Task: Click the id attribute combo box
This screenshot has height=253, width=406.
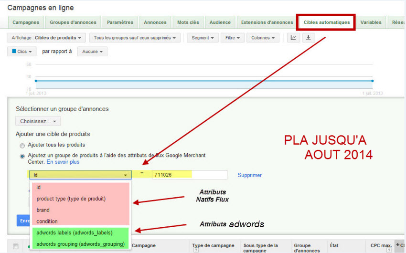Action: (81, 175)
